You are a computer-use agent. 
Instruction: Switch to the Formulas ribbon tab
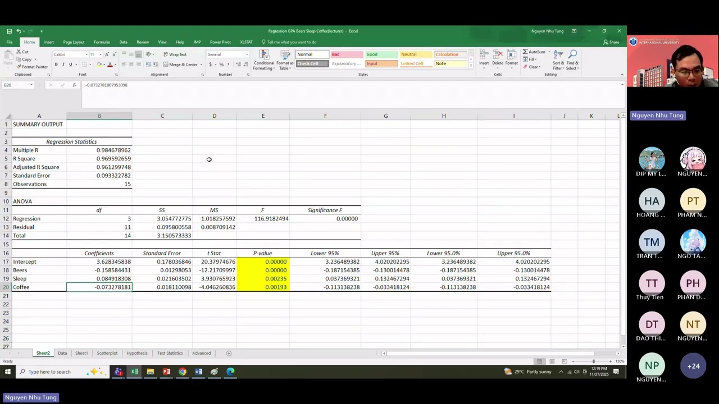tap(102, 42)
